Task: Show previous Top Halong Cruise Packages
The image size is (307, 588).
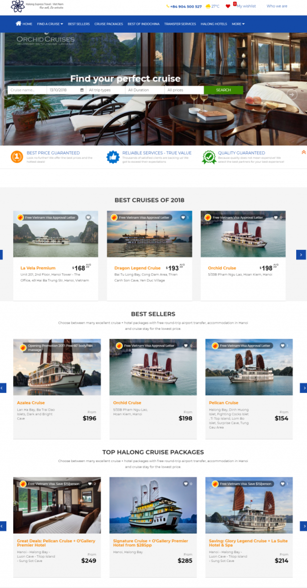Action: point(3,526)
